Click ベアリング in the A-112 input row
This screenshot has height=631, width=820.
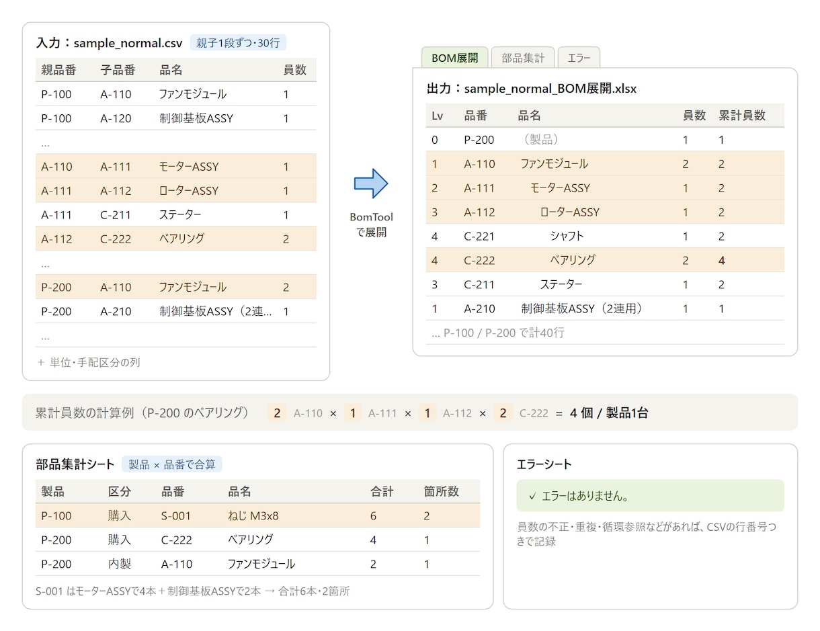pos(181,239)
